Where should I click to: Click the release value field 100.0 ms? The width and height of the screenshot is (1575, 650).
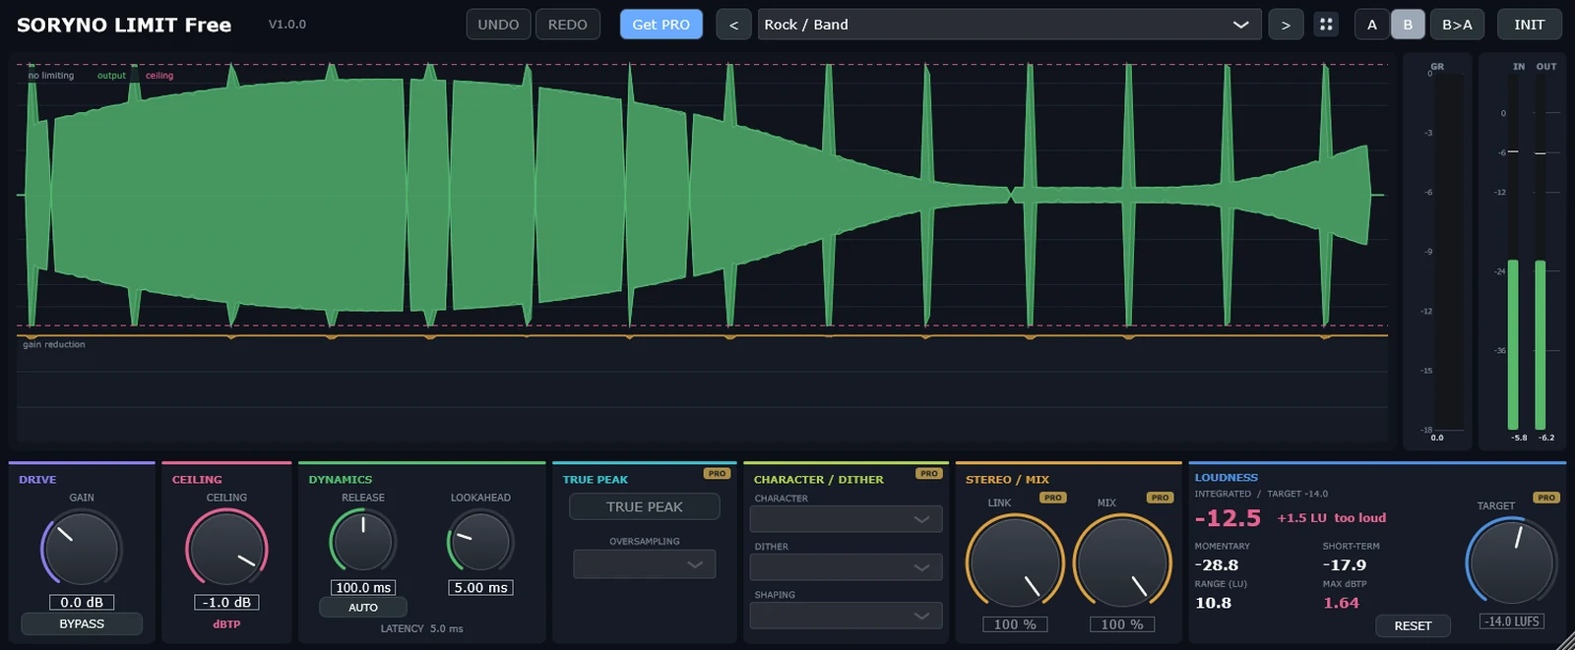tap(363, 587)
